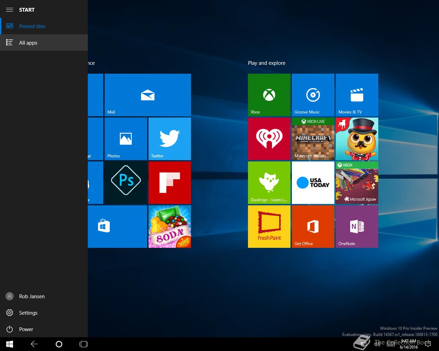Click the taskbar Back arrow
439x351 pixels.
[x=34, y=344]
